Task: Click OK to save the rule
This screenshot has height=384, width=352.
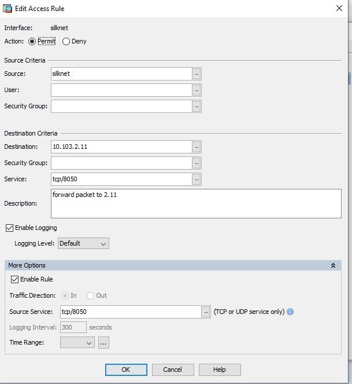Action: coord(125,370)
